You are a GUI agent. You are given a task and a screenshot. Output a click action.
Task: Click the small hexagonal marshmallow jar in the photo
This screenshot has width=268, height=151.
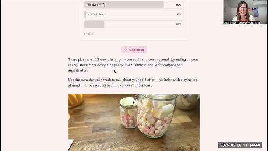pos(128,113)
